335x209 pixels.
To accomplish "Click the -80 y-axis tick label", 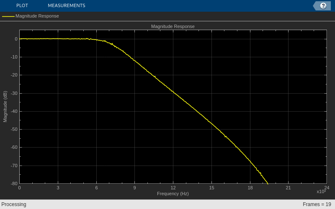I will [14, 184].
